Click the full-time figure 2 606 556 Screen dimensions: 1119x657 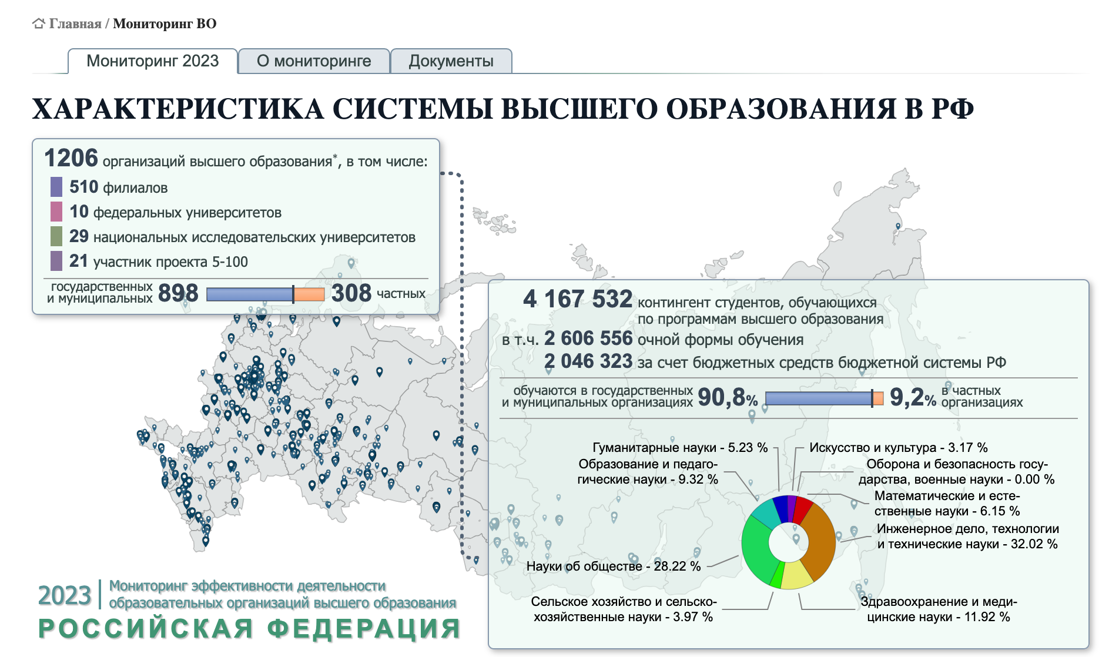[x=588, y=338]
